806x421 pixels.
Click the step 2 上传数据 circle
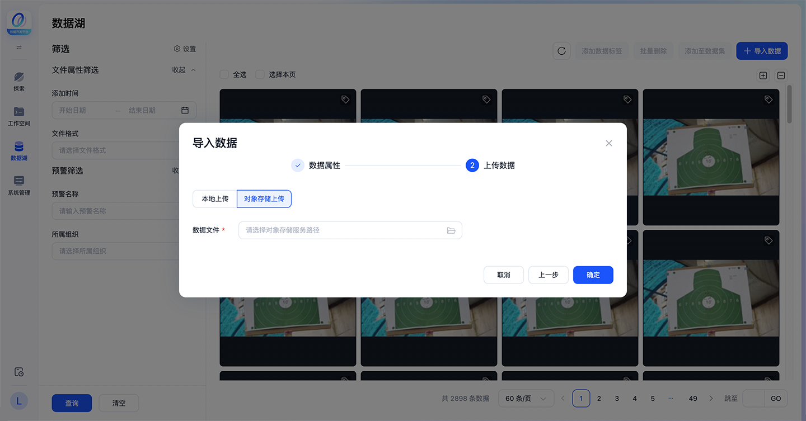[x=472, y=165]
